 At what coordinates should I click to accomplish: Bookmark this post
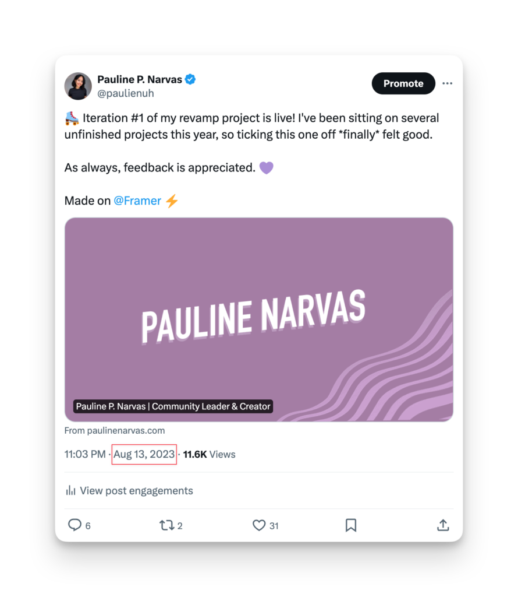351,525
